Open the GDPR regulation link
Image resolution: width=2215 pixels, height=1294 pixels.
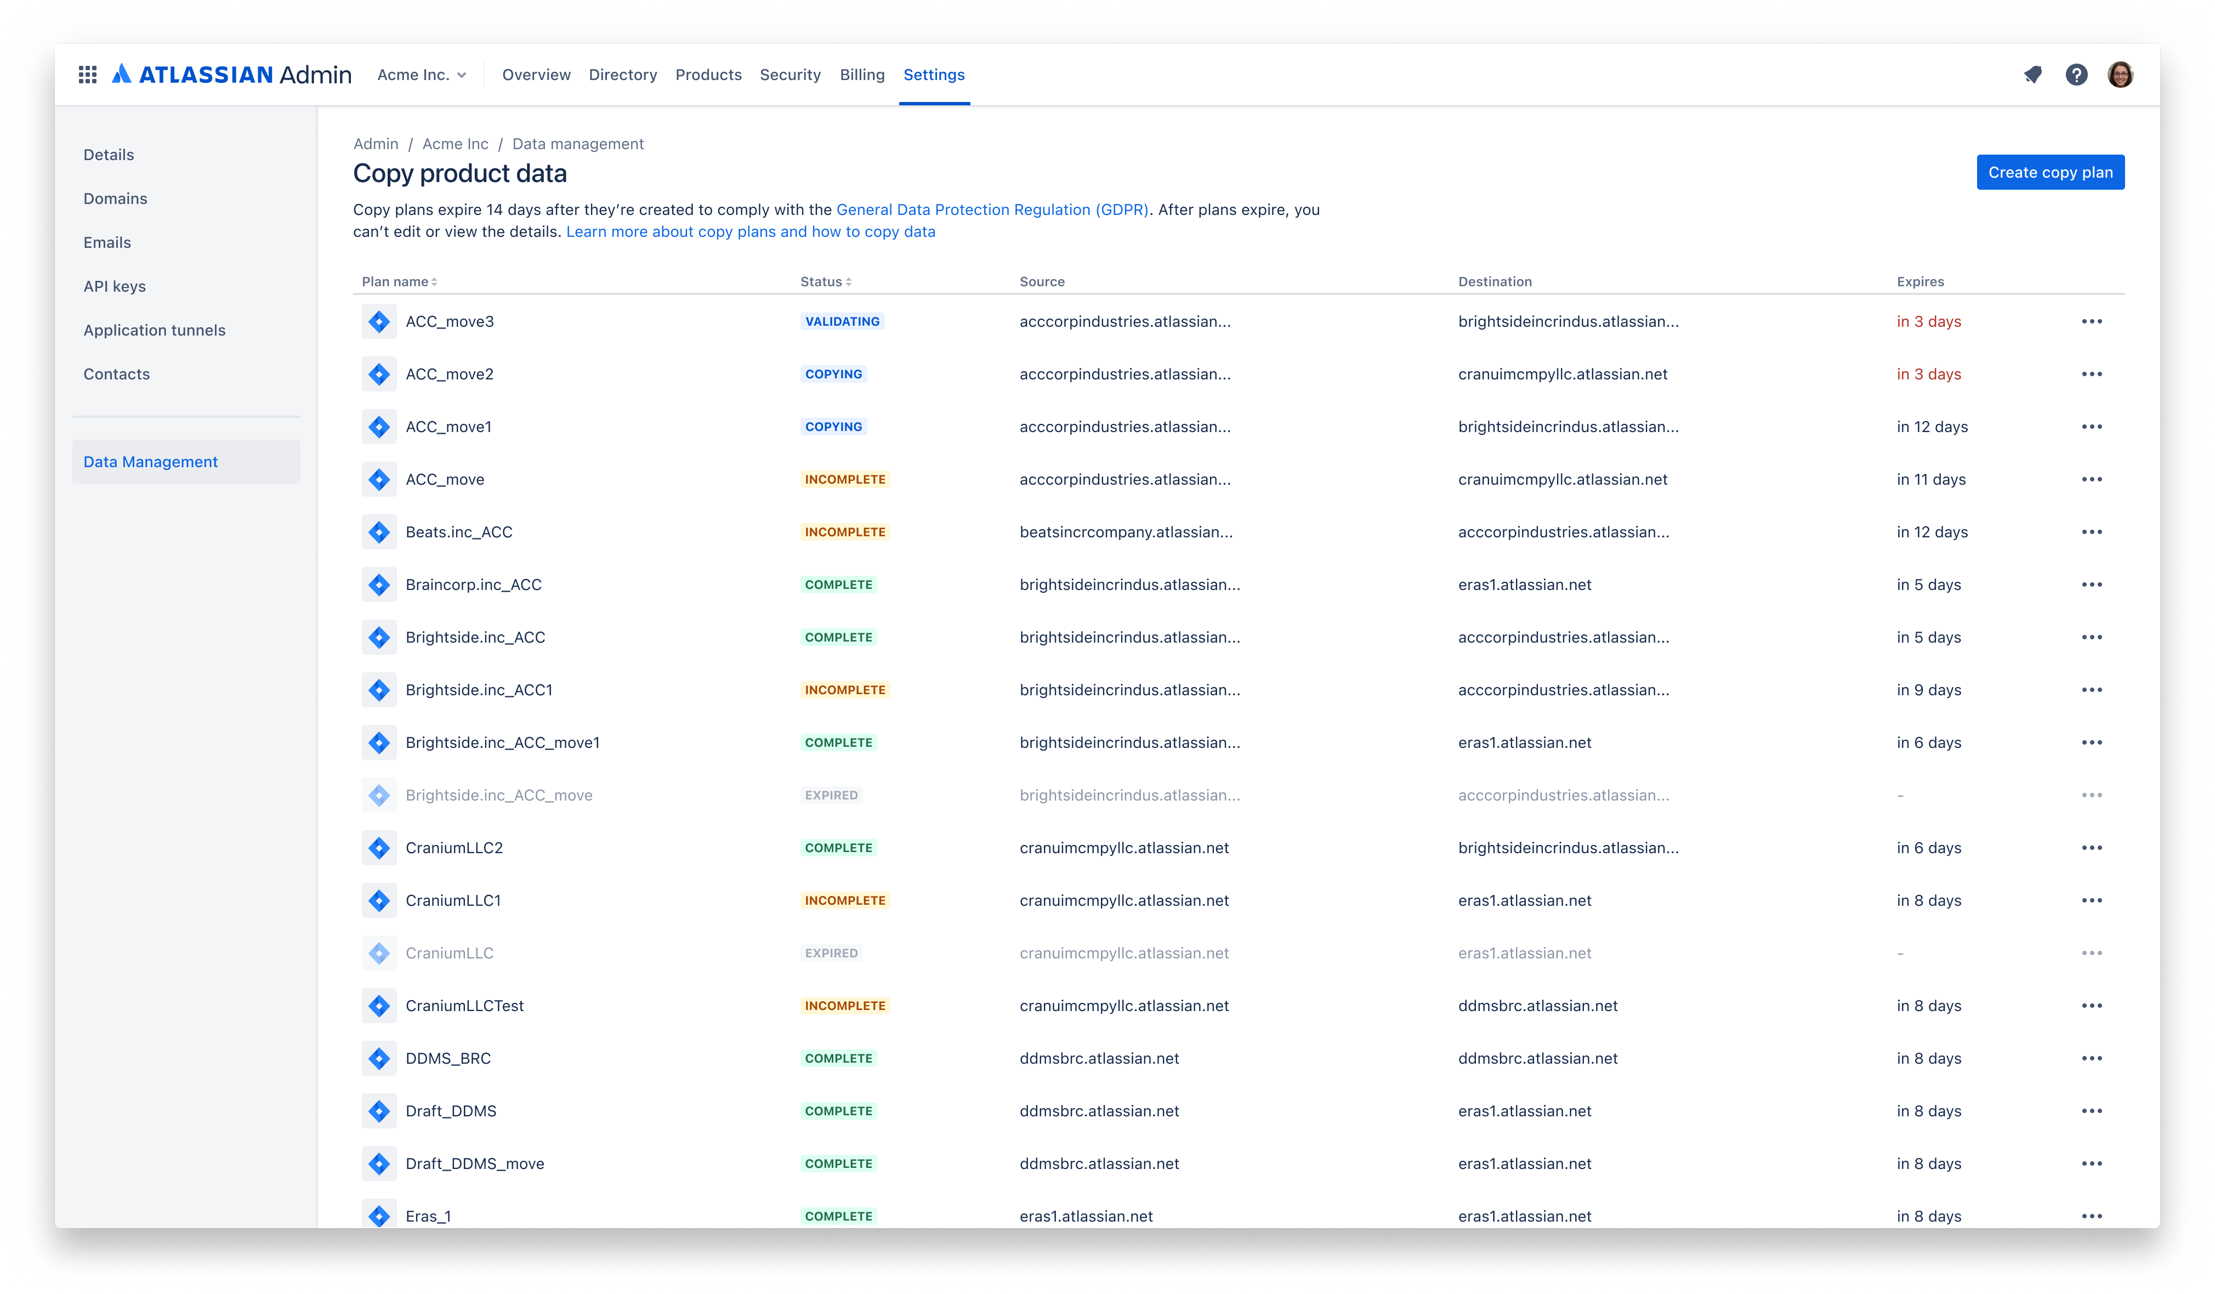(x=992, y=209)
